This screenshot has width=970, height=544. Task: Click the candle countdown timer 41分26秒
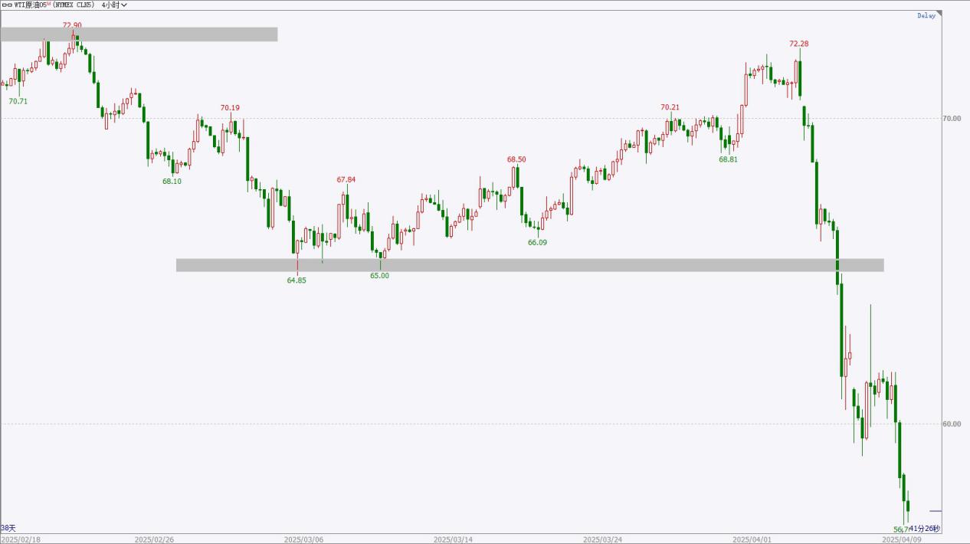pos(924,529)
